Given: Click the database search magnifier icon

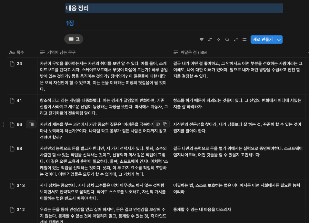Looking at the screenshot, I should (x=227, y=40).
